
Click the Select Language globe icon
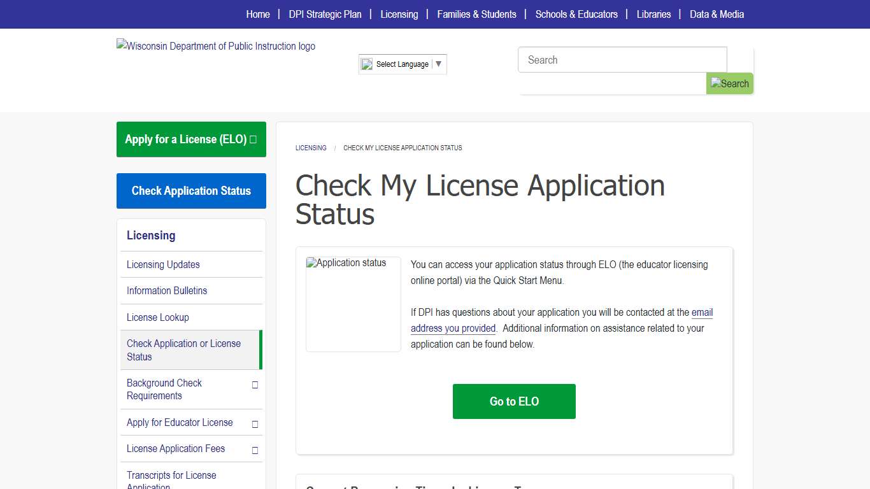pos(366,64)
